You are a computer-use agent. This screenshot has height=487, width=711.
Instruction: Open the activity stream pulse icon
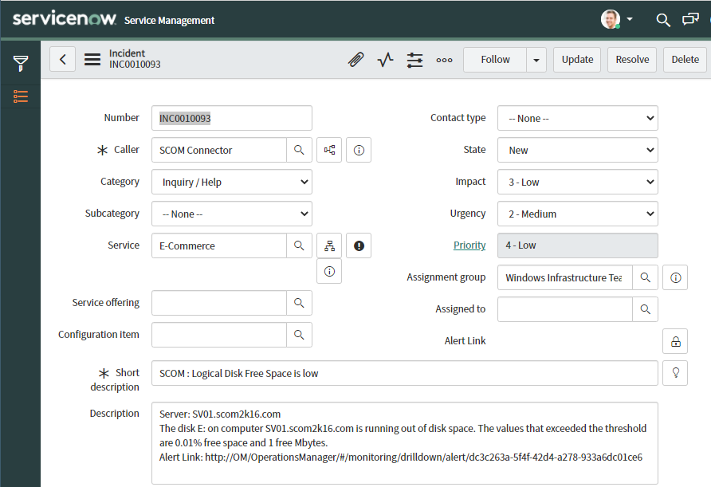point(386,60)
